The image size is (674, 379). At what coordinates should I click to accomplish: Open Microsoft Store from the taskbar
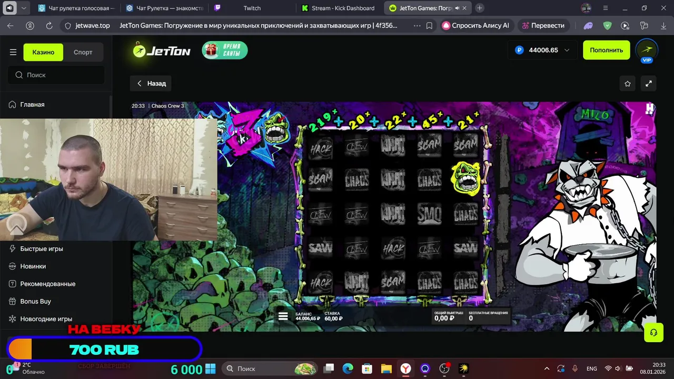tap(367, 368)
